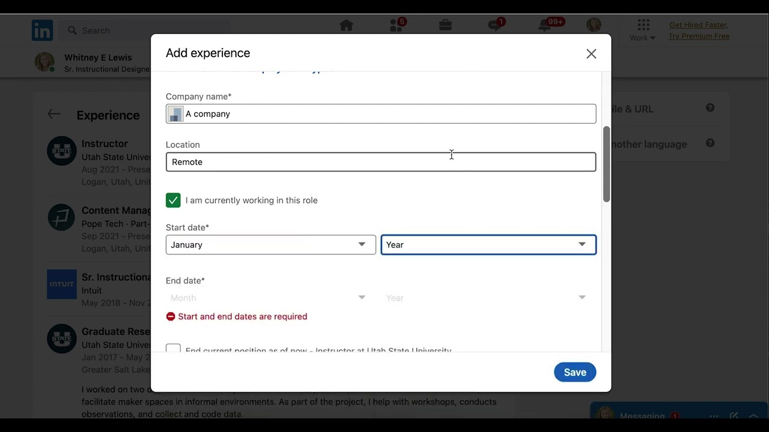Open the Start date month dropdown
This screenshot has width=769, height=432.
click(271, 245)
